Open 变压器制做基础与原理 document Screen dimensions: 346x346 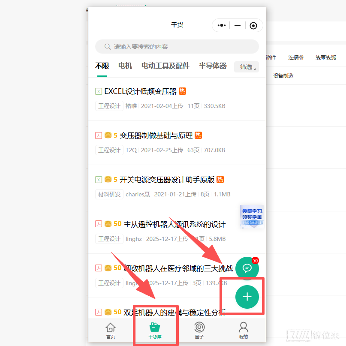pos(156,135)
